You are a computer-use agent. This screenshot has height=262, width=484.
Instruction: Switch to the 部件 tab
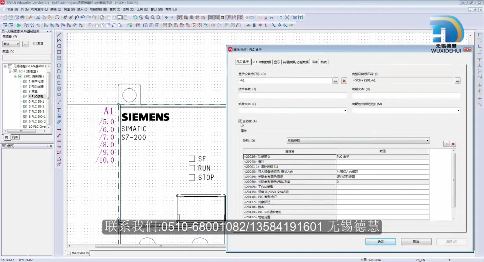pyautogui.click(x=315, y=62)
